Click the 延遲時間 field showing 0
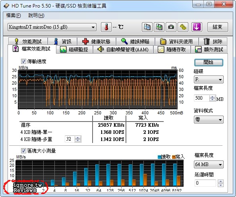This screenshot has width=236, height=197. [205, 183]
